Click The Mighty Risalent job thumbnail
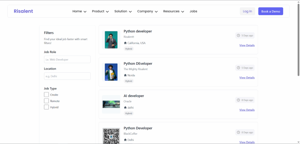The image size is (300, 144). pos(111,72)
